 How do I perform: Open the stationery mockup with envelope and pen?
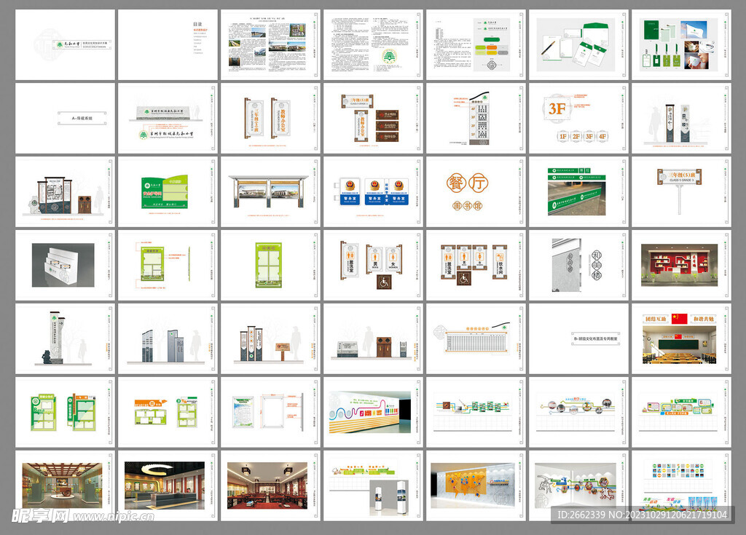[x=579, y=44]
